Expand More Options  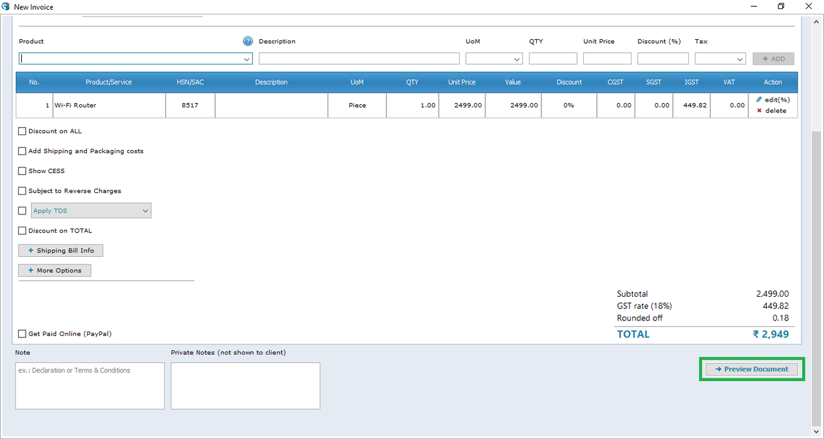(x=55, y=270)
